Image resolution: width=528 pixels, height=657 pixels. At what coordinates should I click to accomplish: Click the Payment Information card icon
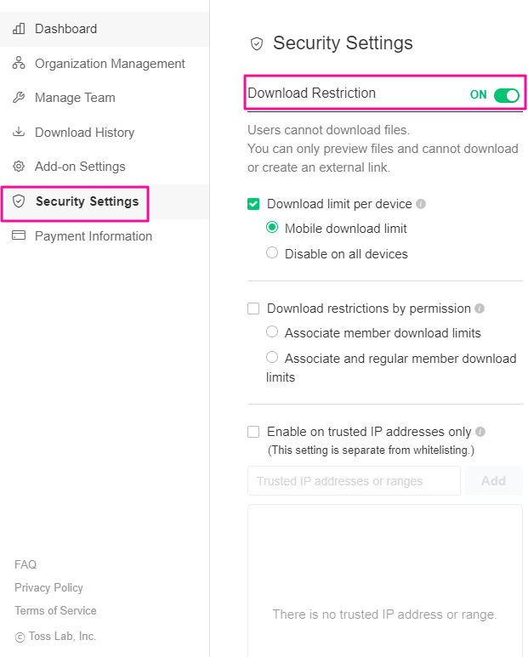coord(19,236)
